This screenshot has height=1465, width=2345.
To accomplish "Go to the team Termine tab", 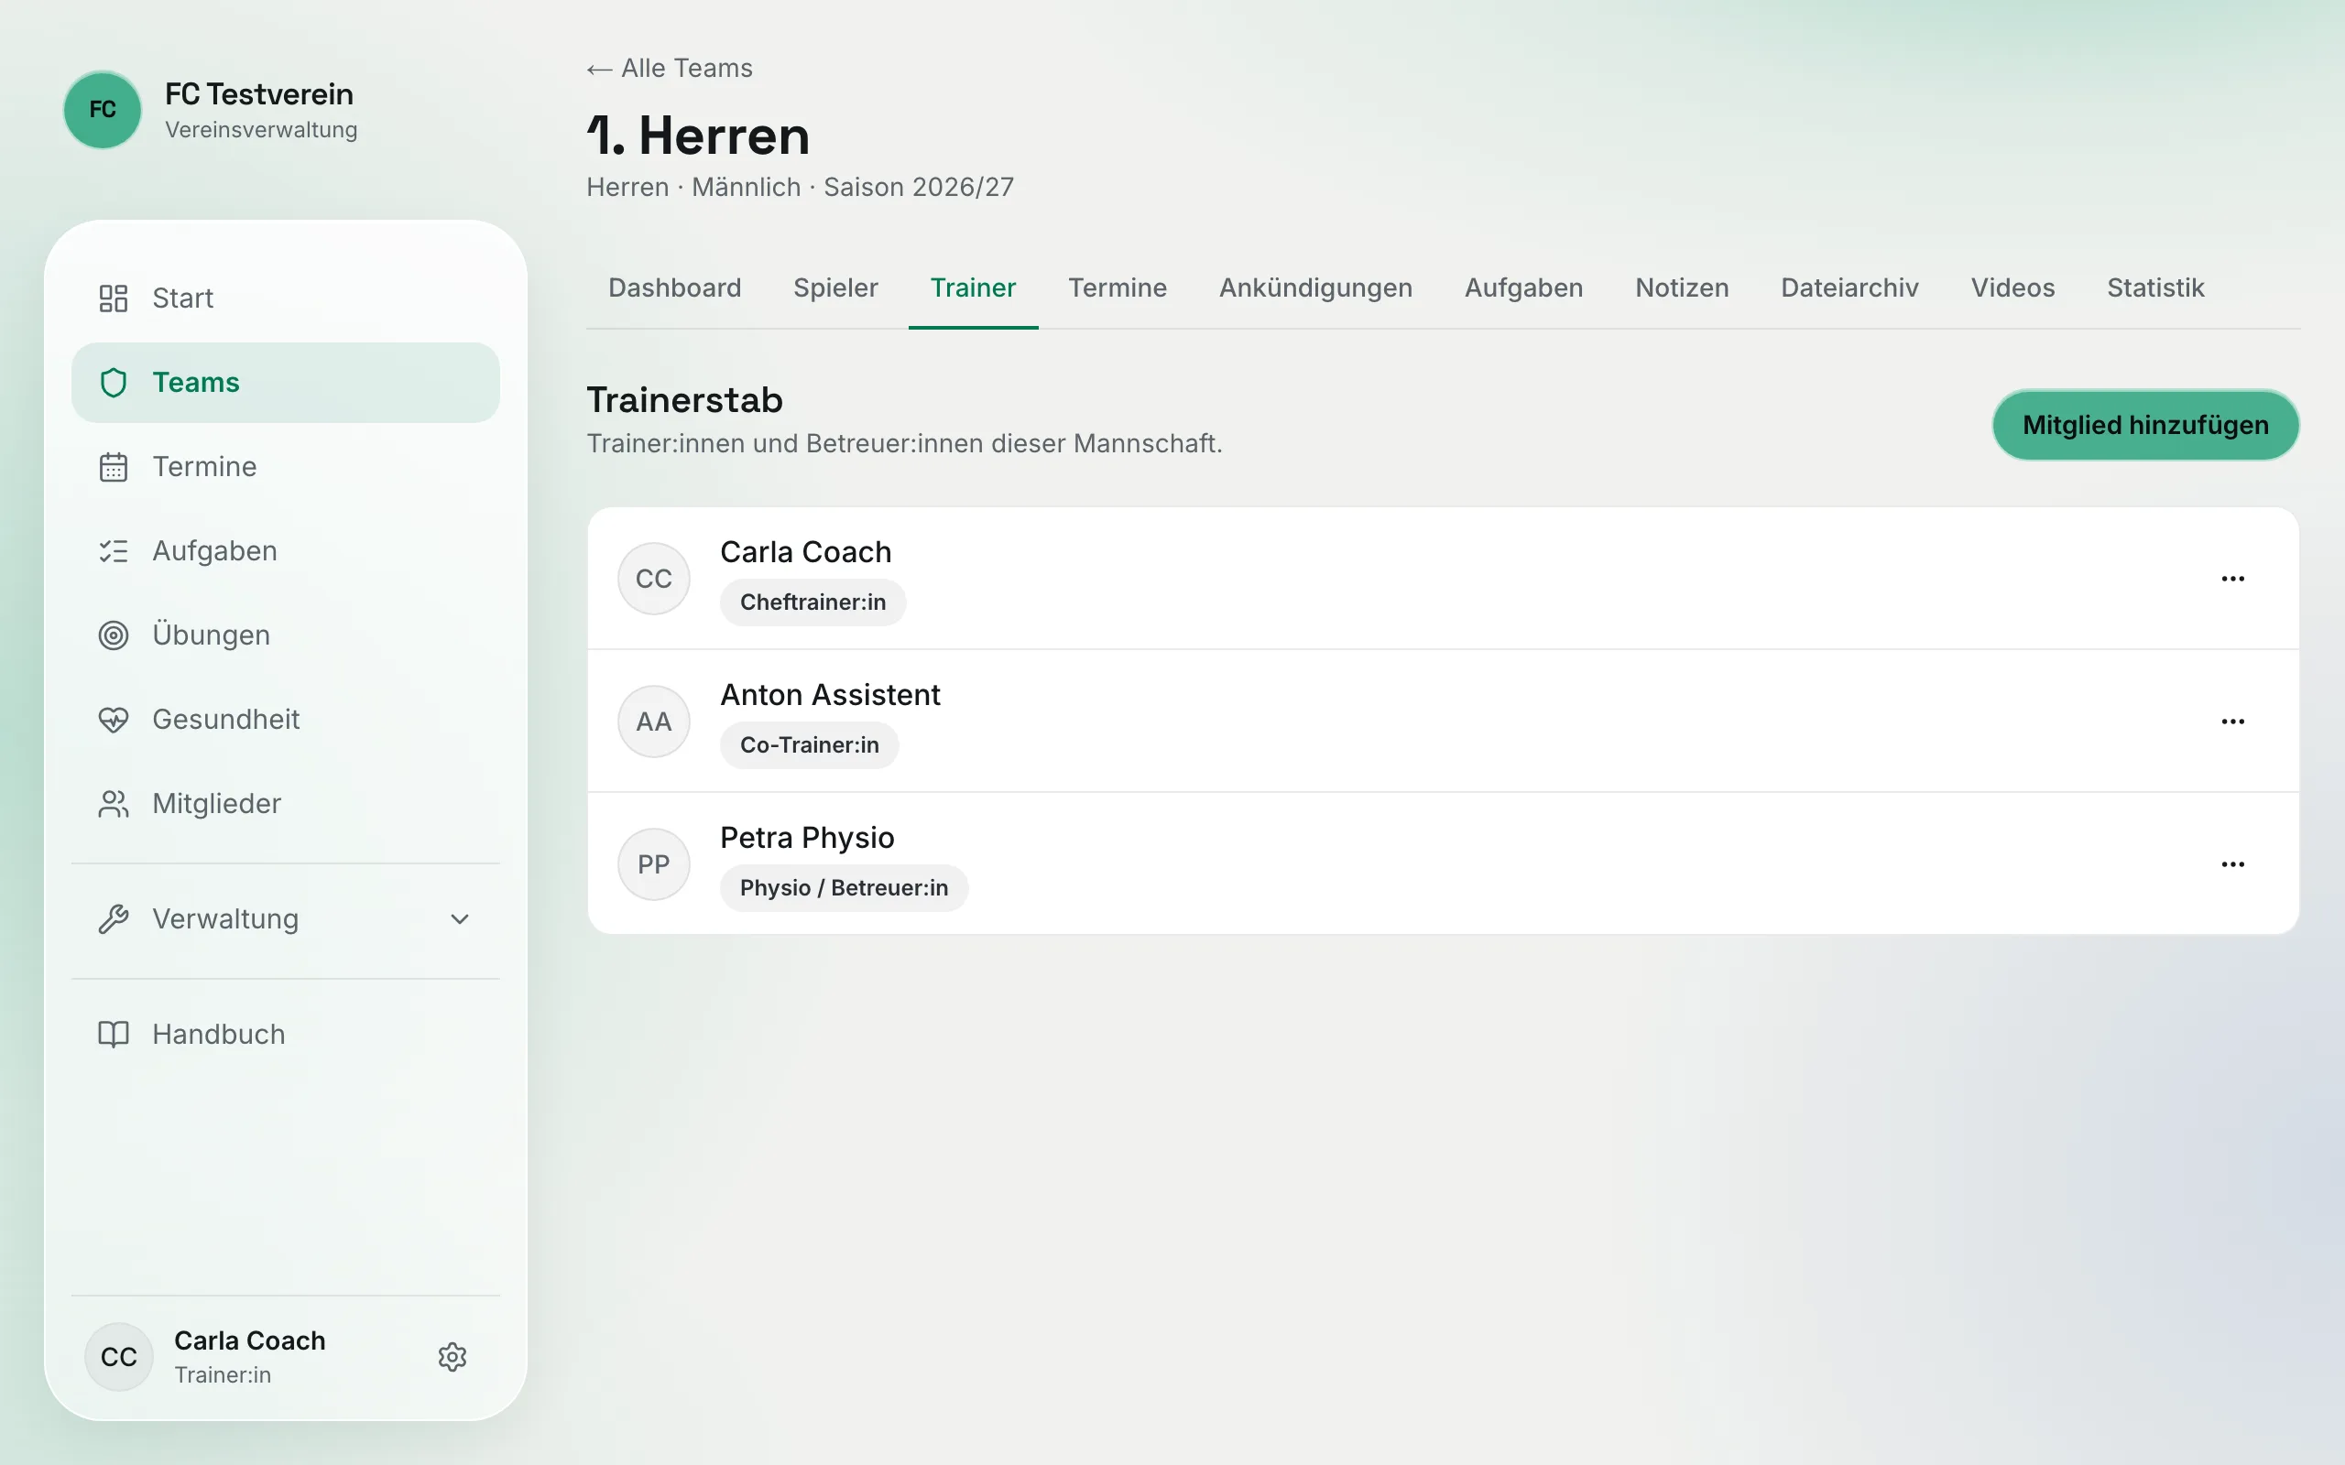I will coord(1118,288).
